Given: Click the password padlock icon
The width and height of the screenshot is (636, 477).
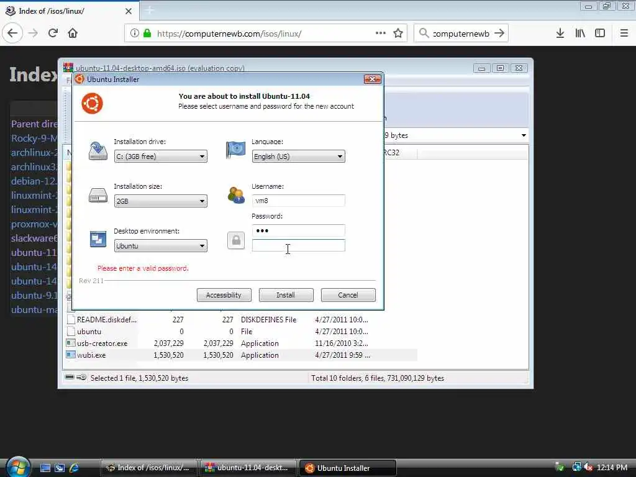Looking at the screenshot, I should [236, 240].
